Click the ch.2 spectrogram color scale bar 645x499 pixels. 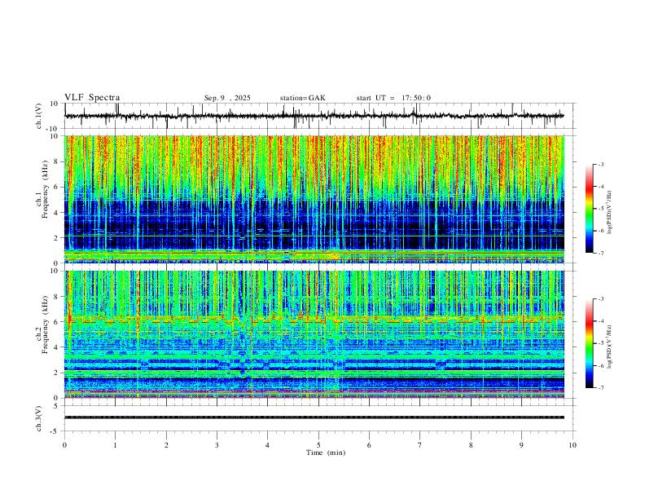[589, 343]
